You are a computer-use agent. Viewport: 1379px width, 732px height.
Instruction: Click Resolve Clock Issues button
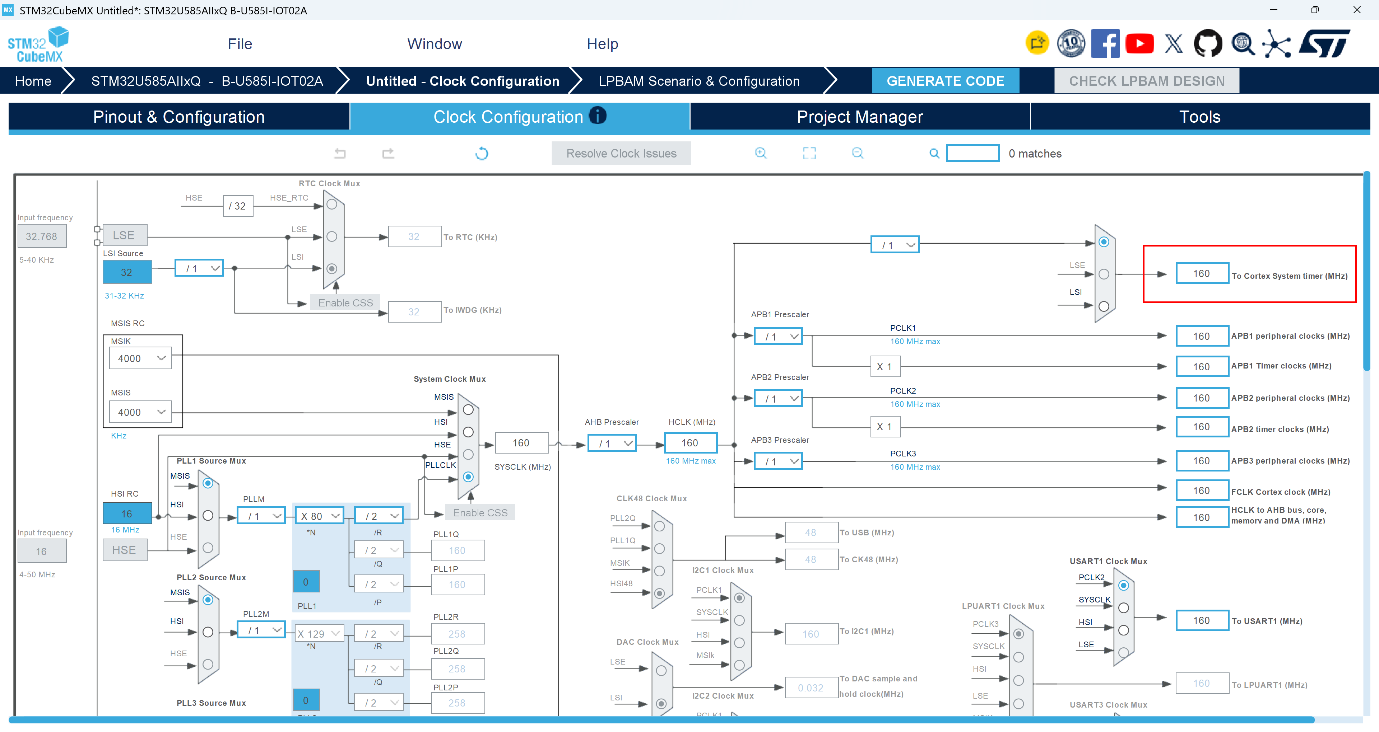621,154
